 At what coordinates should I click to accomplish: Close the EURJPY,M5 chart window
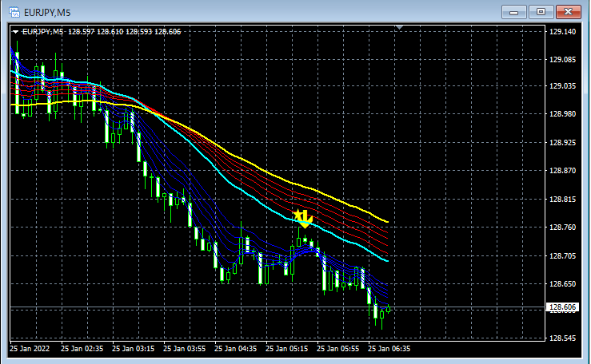[x=569, y=13]
